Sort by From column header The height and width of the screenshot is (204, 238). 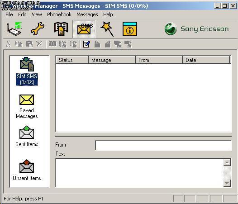coord(159,60)
